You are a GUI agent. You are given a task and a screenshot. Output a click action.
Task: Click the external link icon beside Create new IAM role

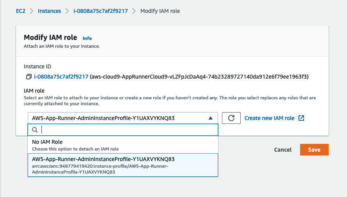(301, 118)
